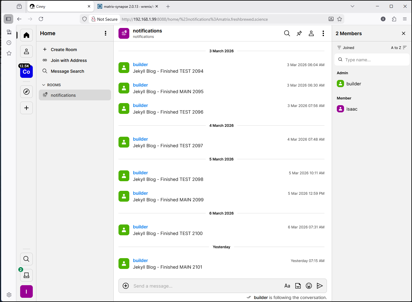Open the inbox icon with badge

[26, 275]
